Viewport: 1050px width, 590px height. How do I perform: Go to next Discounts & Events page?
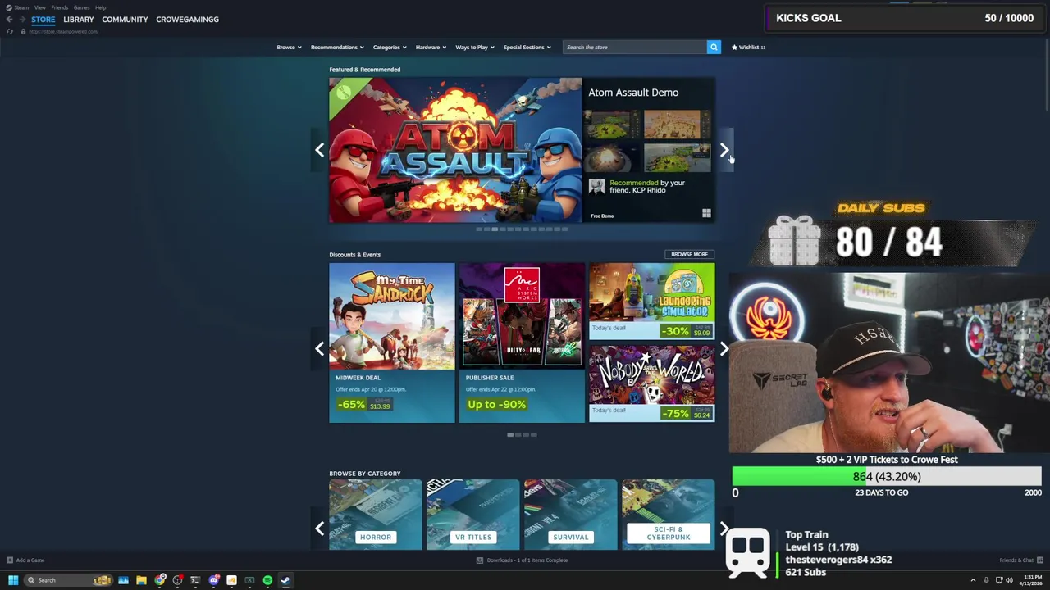click(x=724, y=348)
